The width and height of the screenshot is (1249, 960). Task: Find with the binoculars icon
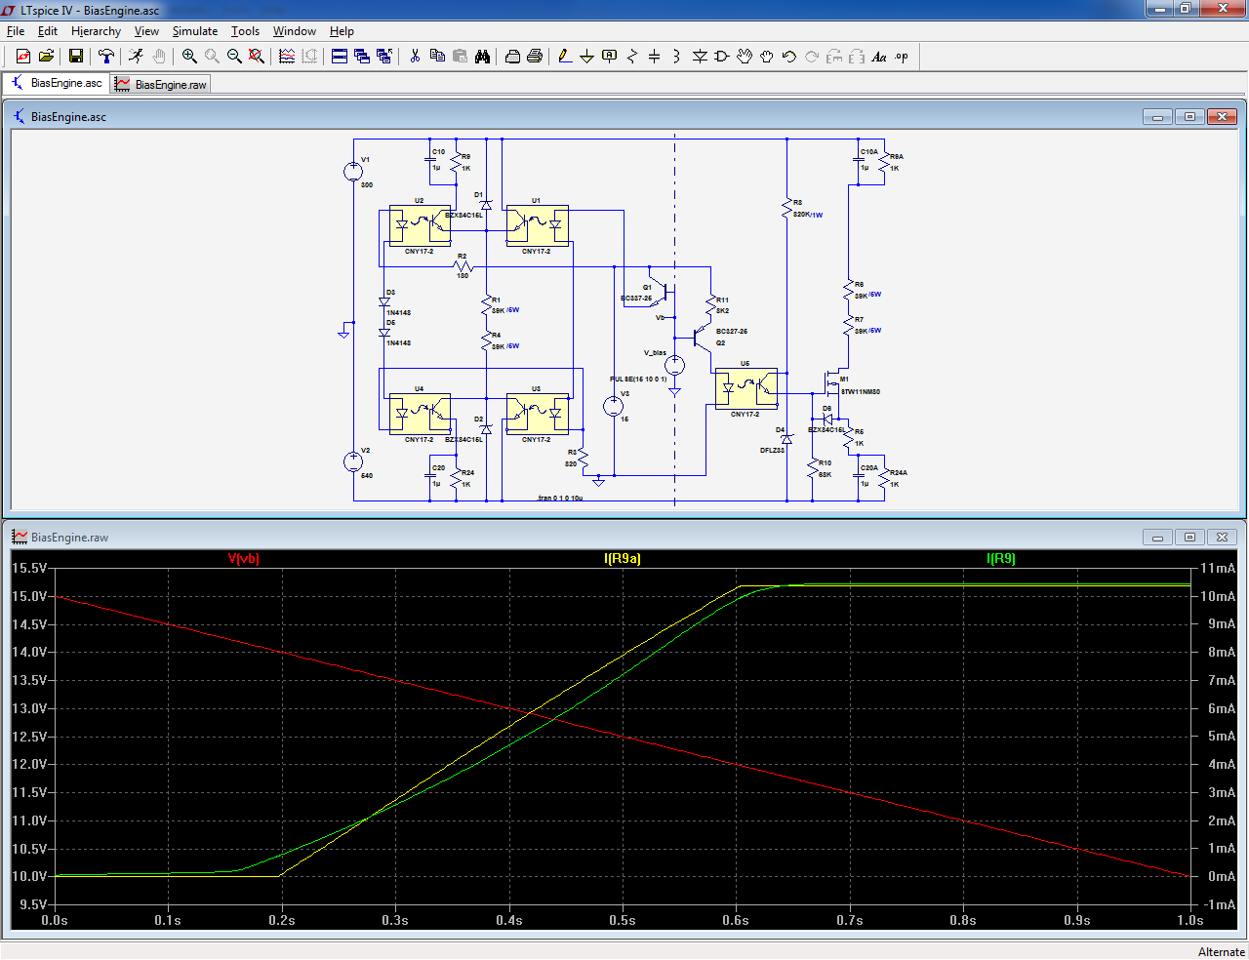pos(482,57)
